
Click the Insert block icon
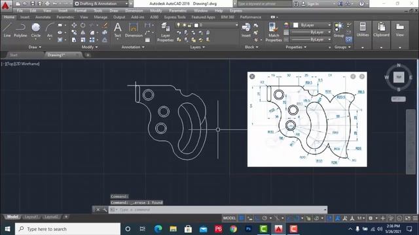tap(246, 30)
